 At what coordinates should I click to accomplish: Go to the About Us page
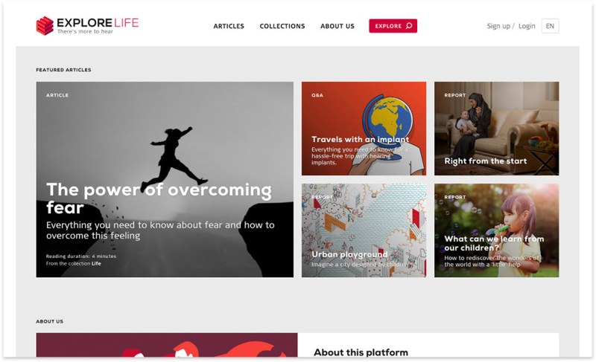[337, 26]
